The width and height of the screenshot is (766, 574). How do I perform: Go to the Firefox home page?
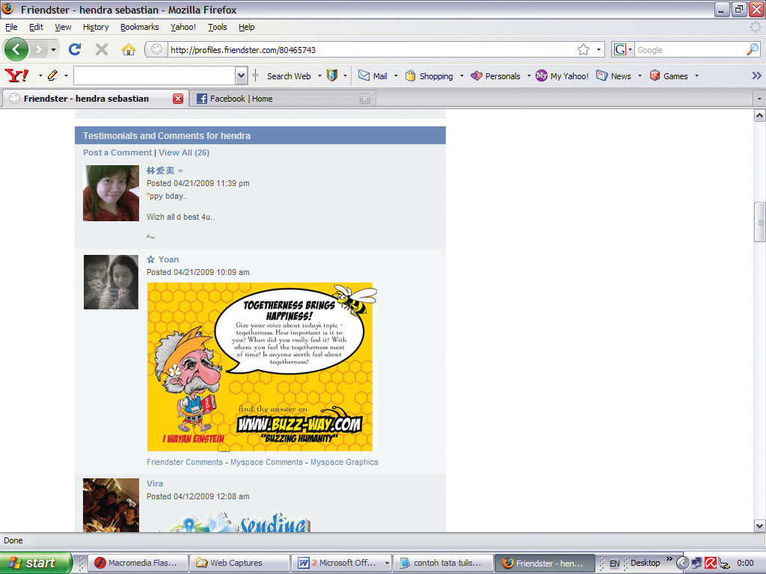(x=129, y=49)
